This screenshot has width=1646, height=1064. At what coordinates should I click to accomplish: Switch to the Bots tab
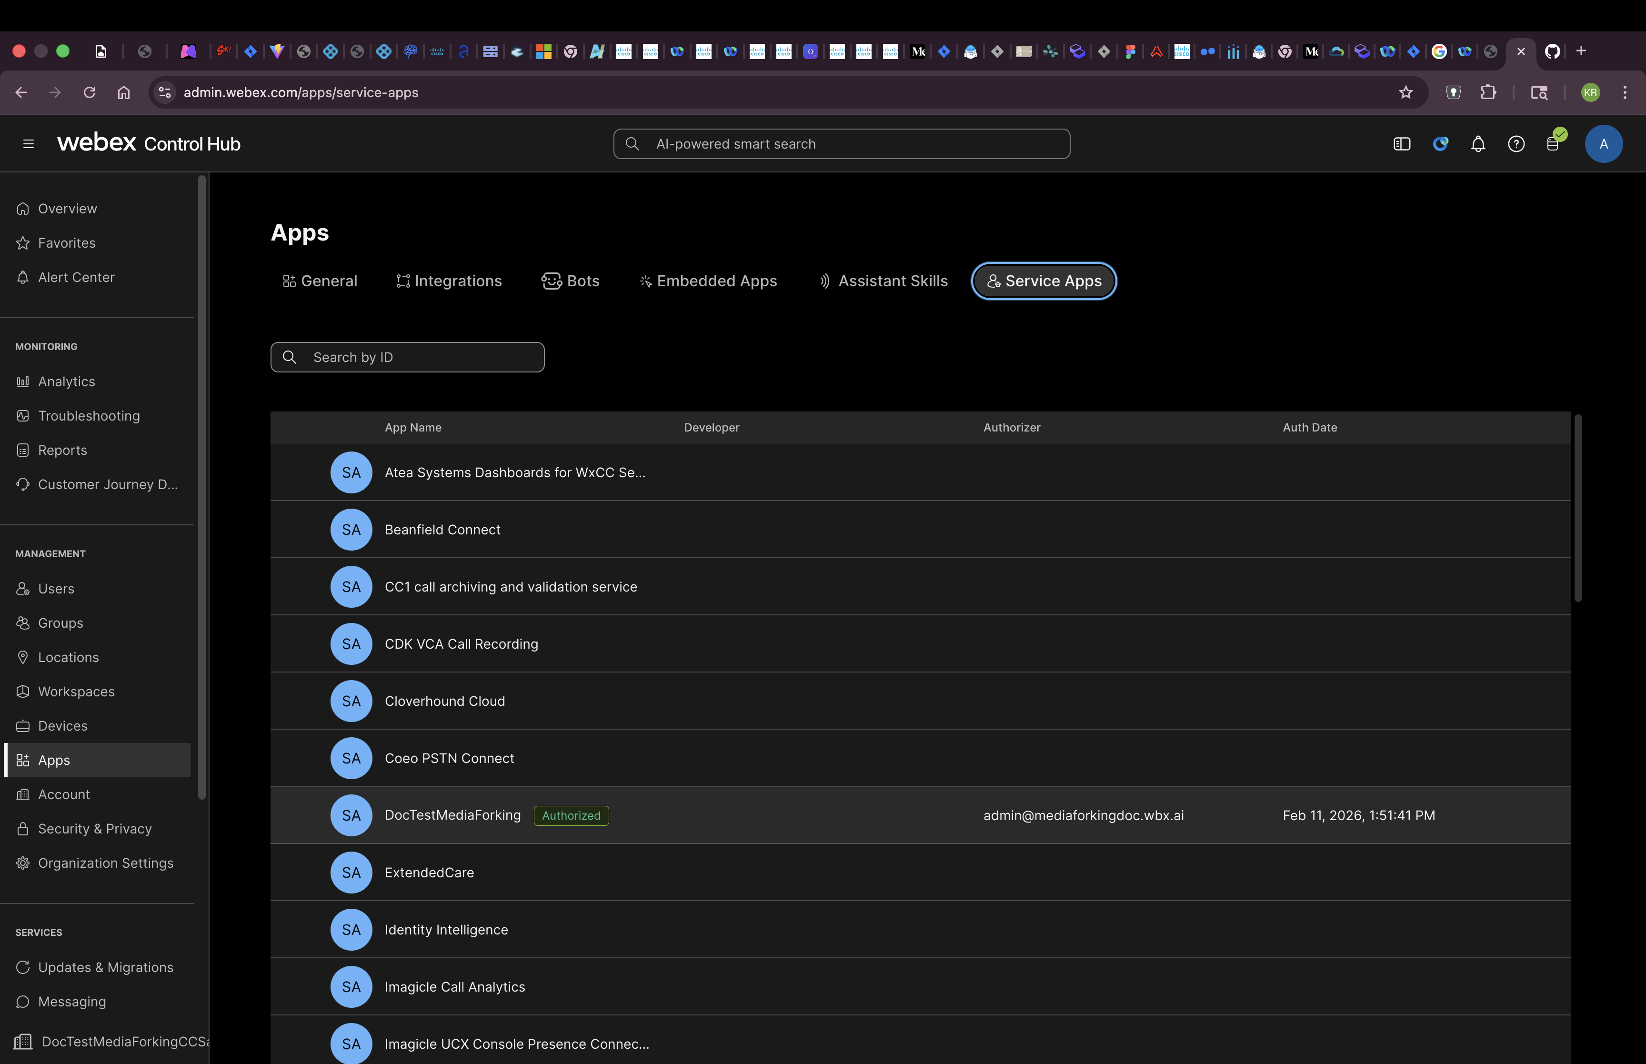(x=571, y=281)
